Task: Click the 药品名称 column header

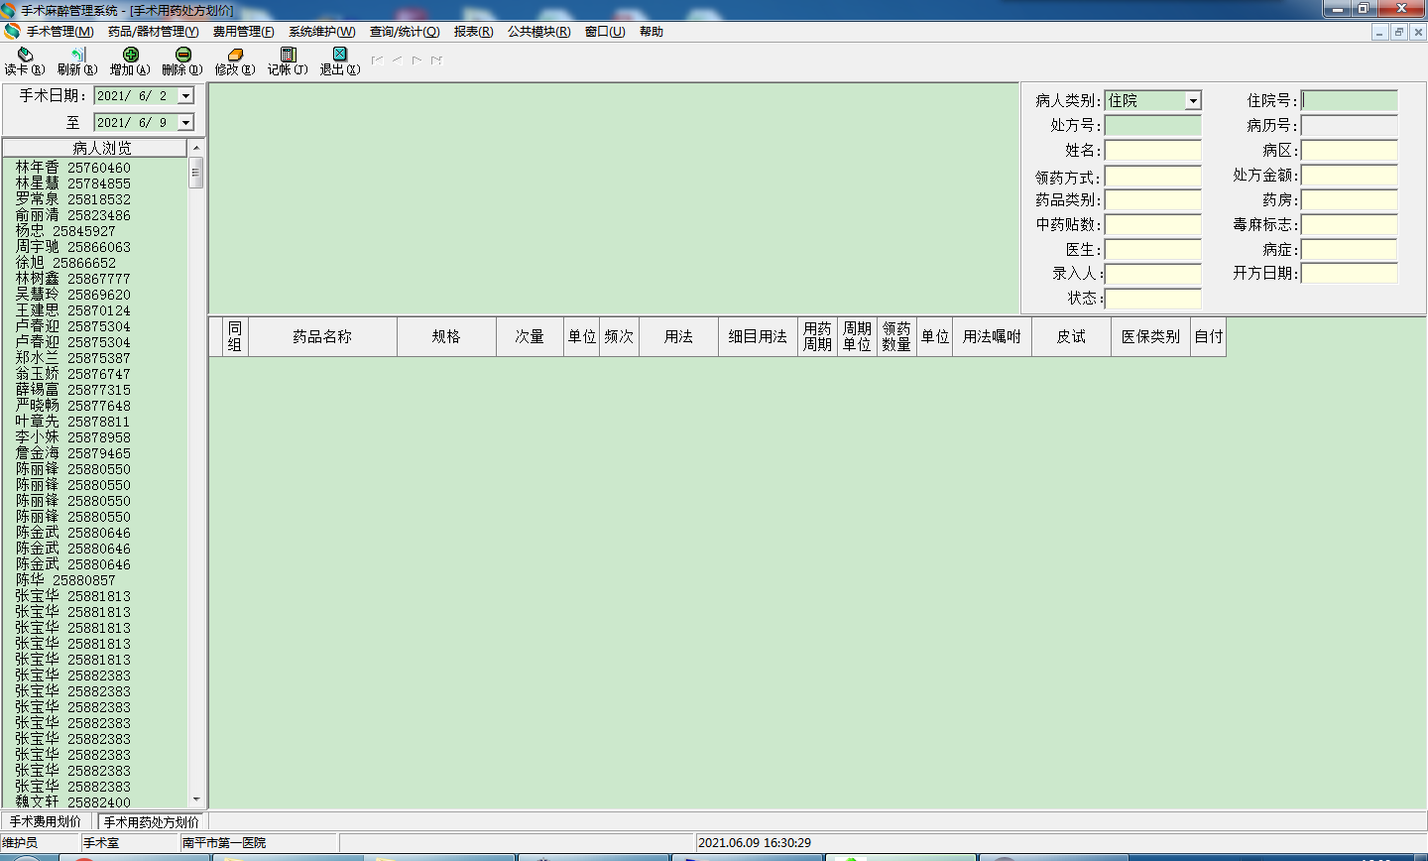Action: point(322,337)
